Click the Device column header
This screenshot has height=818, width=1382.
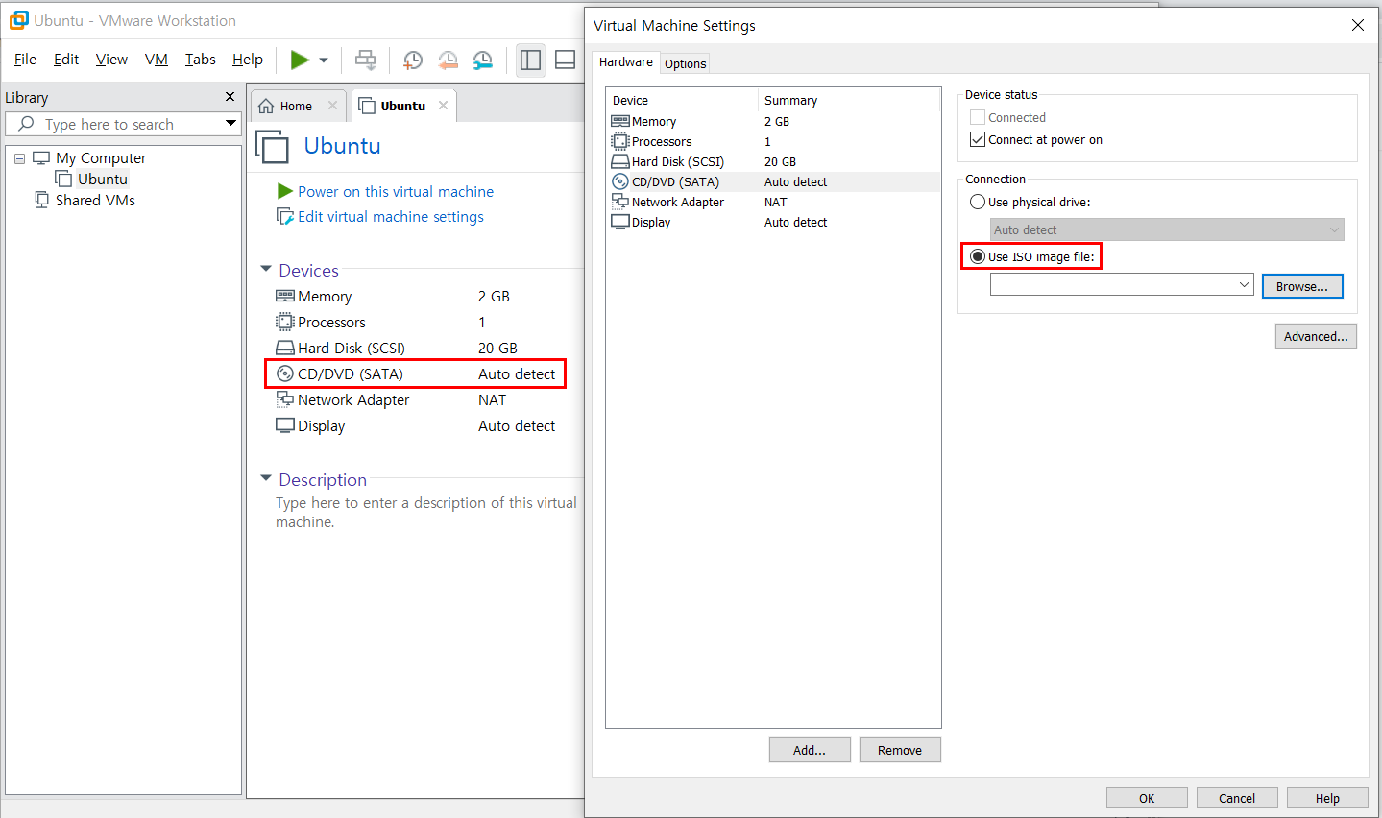point(683,100)
